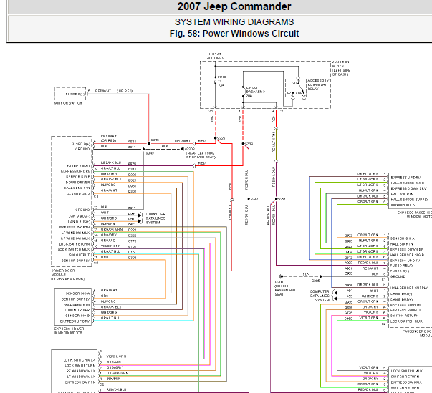Click 'LOCK SWITCH MUX' in passenger door module
This screenshot has width=432, height=393.
406,321
